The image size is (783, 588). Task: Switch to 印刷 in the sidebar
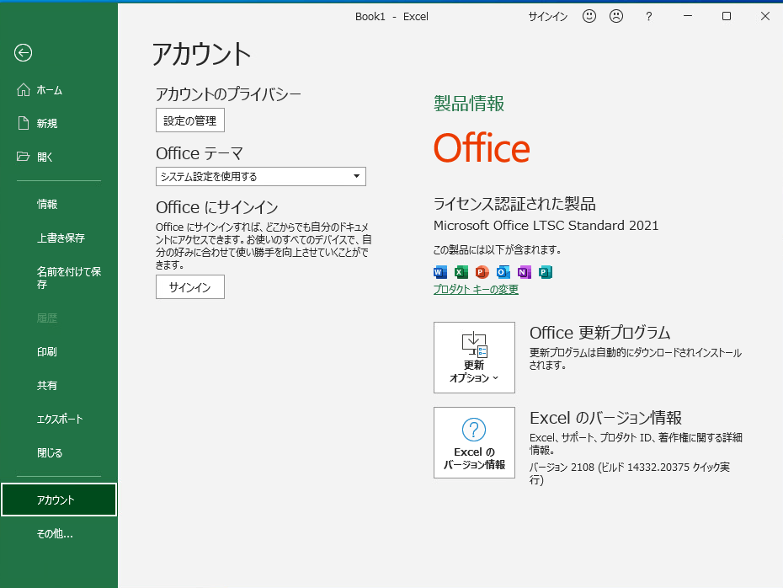pos(45,351)
